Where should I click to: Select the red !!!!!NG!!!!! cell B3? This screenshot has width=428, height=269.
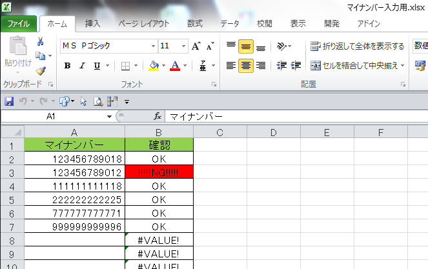pos(159,172)
